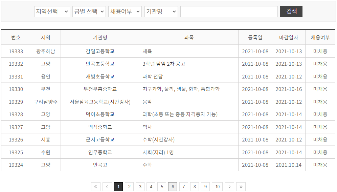Viewport: 337px width, 192px height.
Task: Click region cell 부천
Action: pyautogui.click(x=46, y=89)
